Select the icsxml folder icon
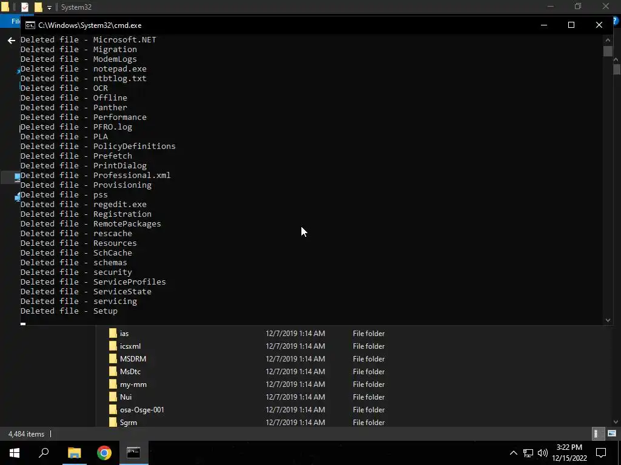 pos(113,346)
